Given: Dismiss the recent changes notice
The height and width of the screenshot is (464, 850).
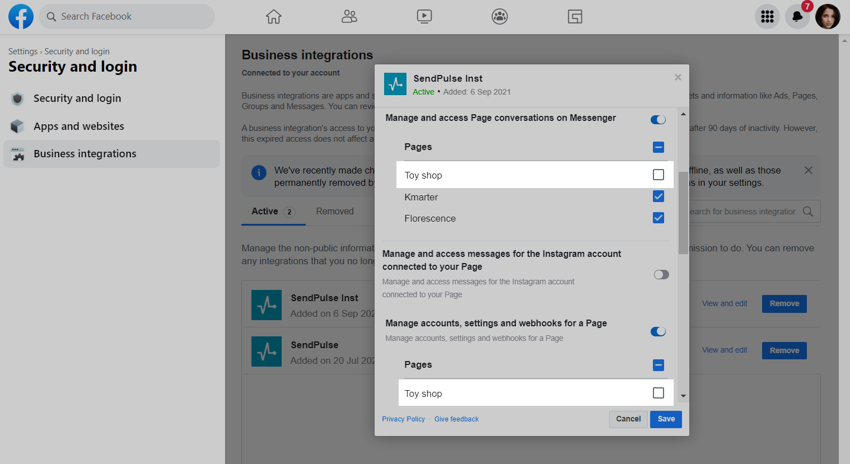Looking at the screenshot, I should [809, 170].
